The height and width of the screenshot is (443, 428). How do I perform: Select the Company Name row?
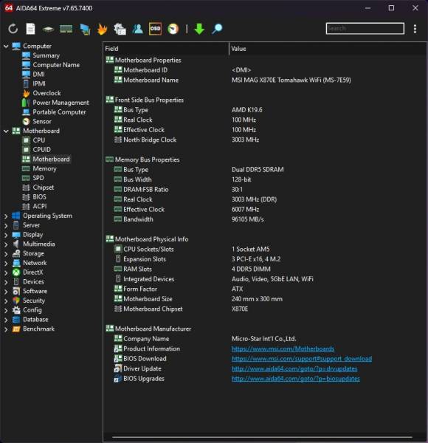tap(265, 339)
